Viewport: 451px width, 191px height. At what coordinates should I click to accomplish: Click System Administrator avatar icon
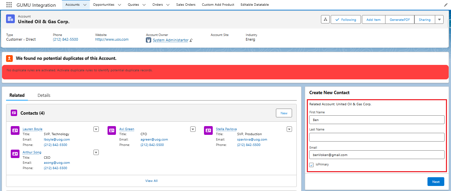[x=149, y=40]
